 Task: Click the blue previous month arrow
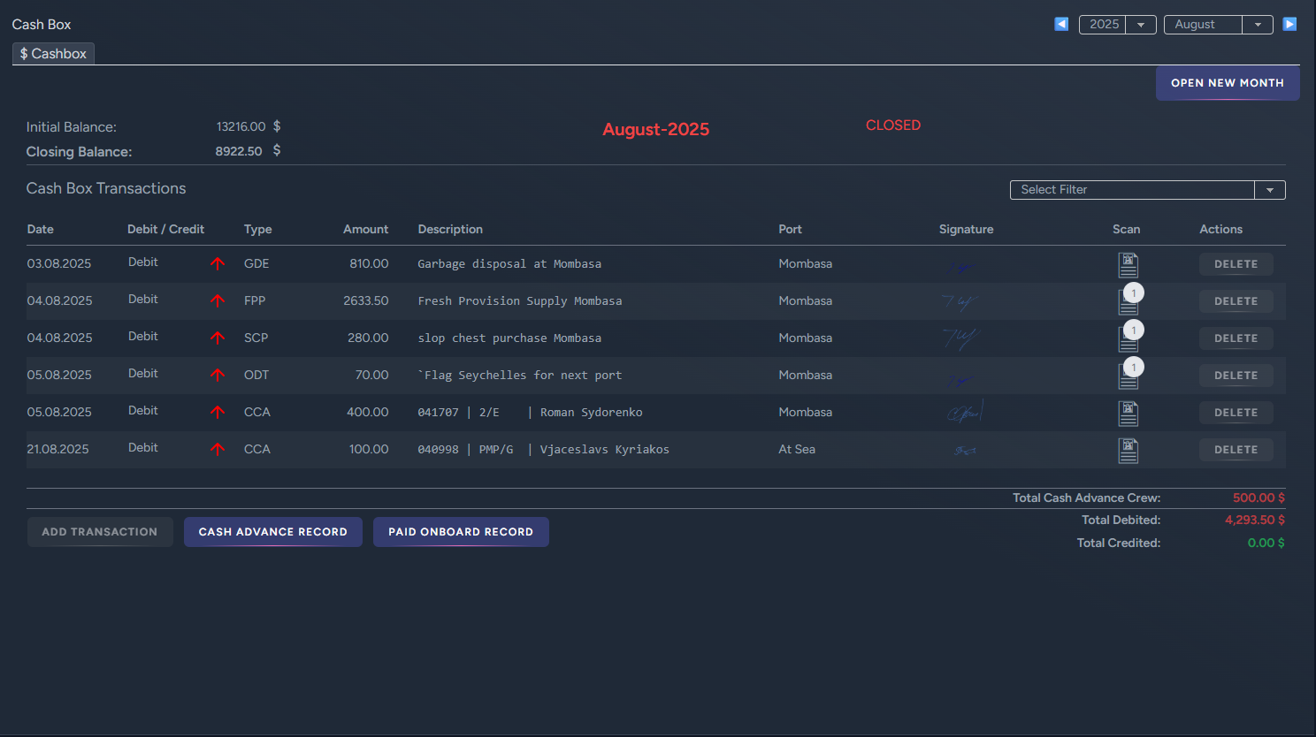[x=1060, y=24]
